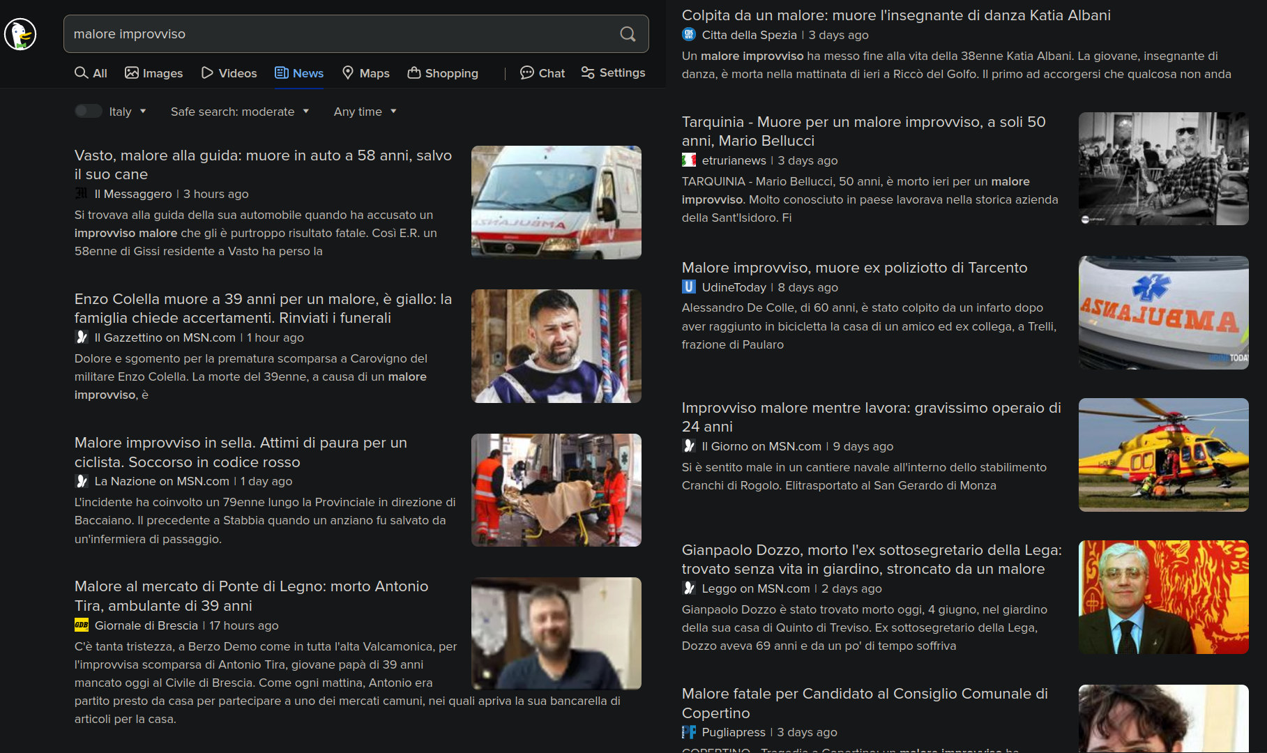Click Giornale di Brescia source name
Image resolution: width=1267 pixels, height=753 pixels.
pos(146,625)
